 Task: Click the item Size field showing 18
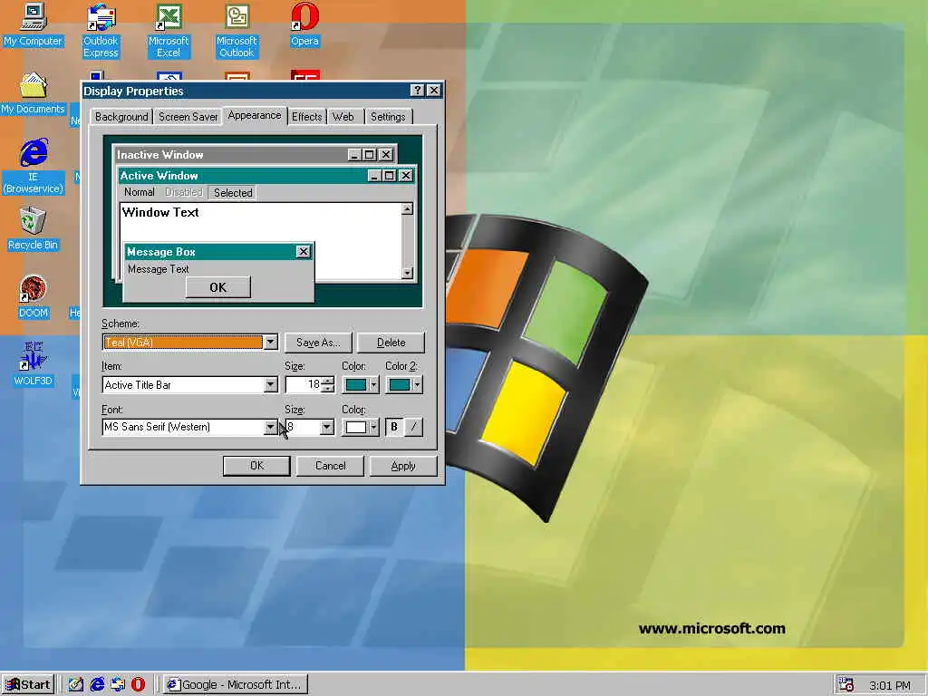click(304, 384)
